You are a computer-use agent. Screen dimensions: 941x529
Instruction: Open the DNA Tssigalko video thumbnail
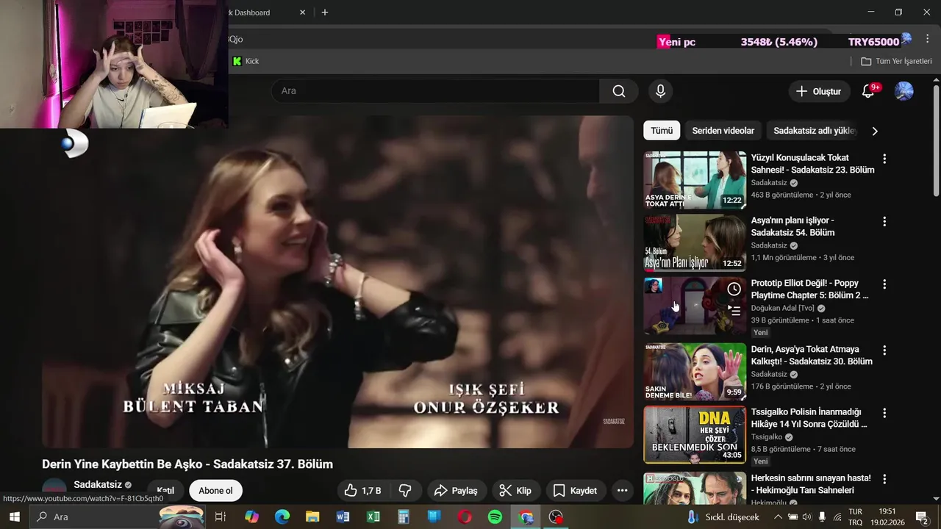(x=695, y=435)
